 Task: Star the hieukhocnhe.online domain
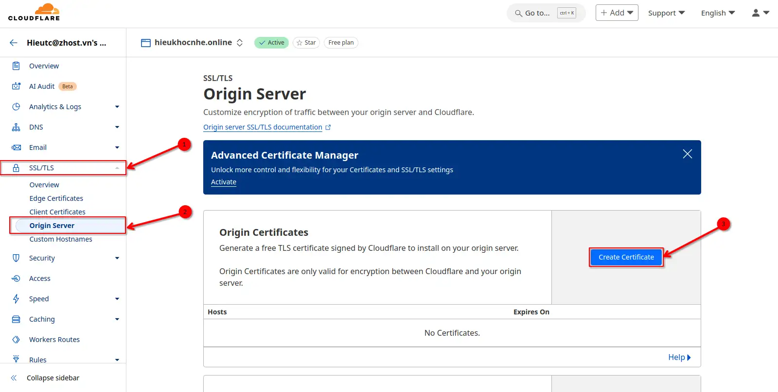tap(306, 43)
